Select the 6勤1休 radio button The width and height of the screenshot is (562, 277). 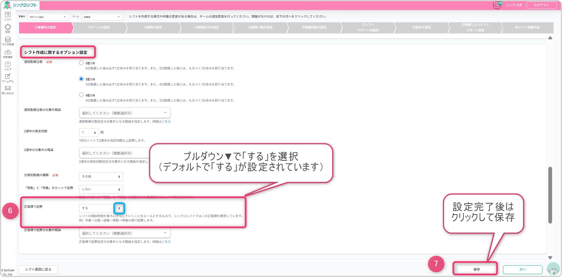[x=81, y=63]
